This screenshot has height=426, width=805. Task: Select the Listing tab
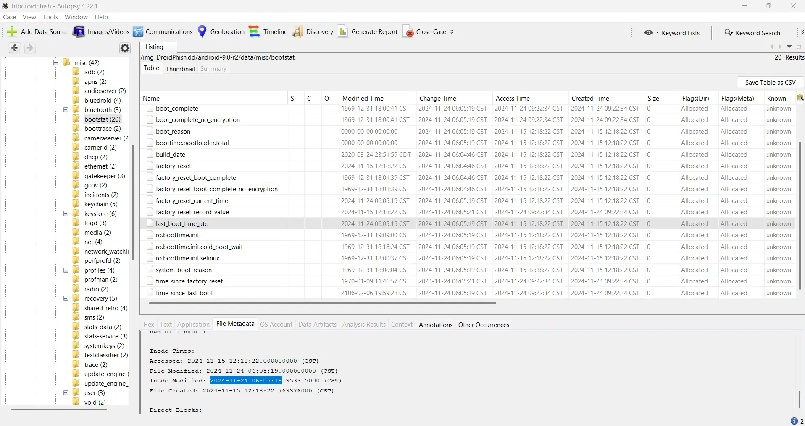click(x=158, y=47)
